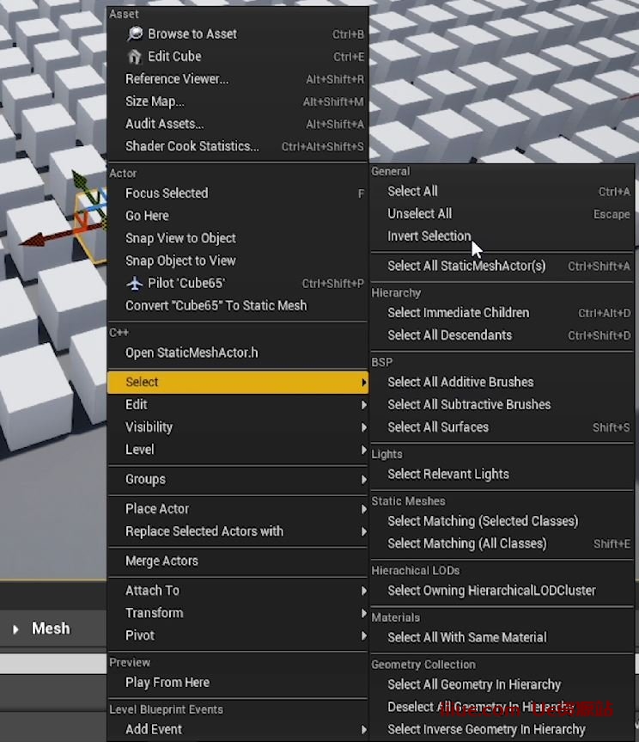Viewport: 639px width, 742px height.
Task: Click Select Matching (All Classes)
Action: [x=466, y=543]
